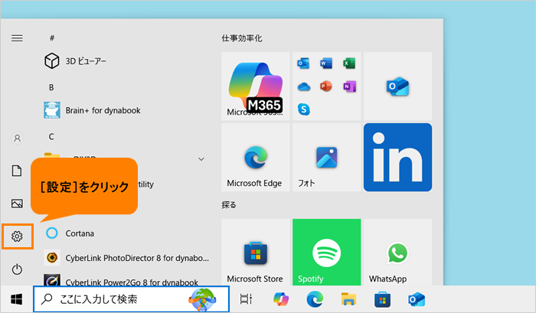Open PowerPoint in the Office folder tile

(326, 86)
